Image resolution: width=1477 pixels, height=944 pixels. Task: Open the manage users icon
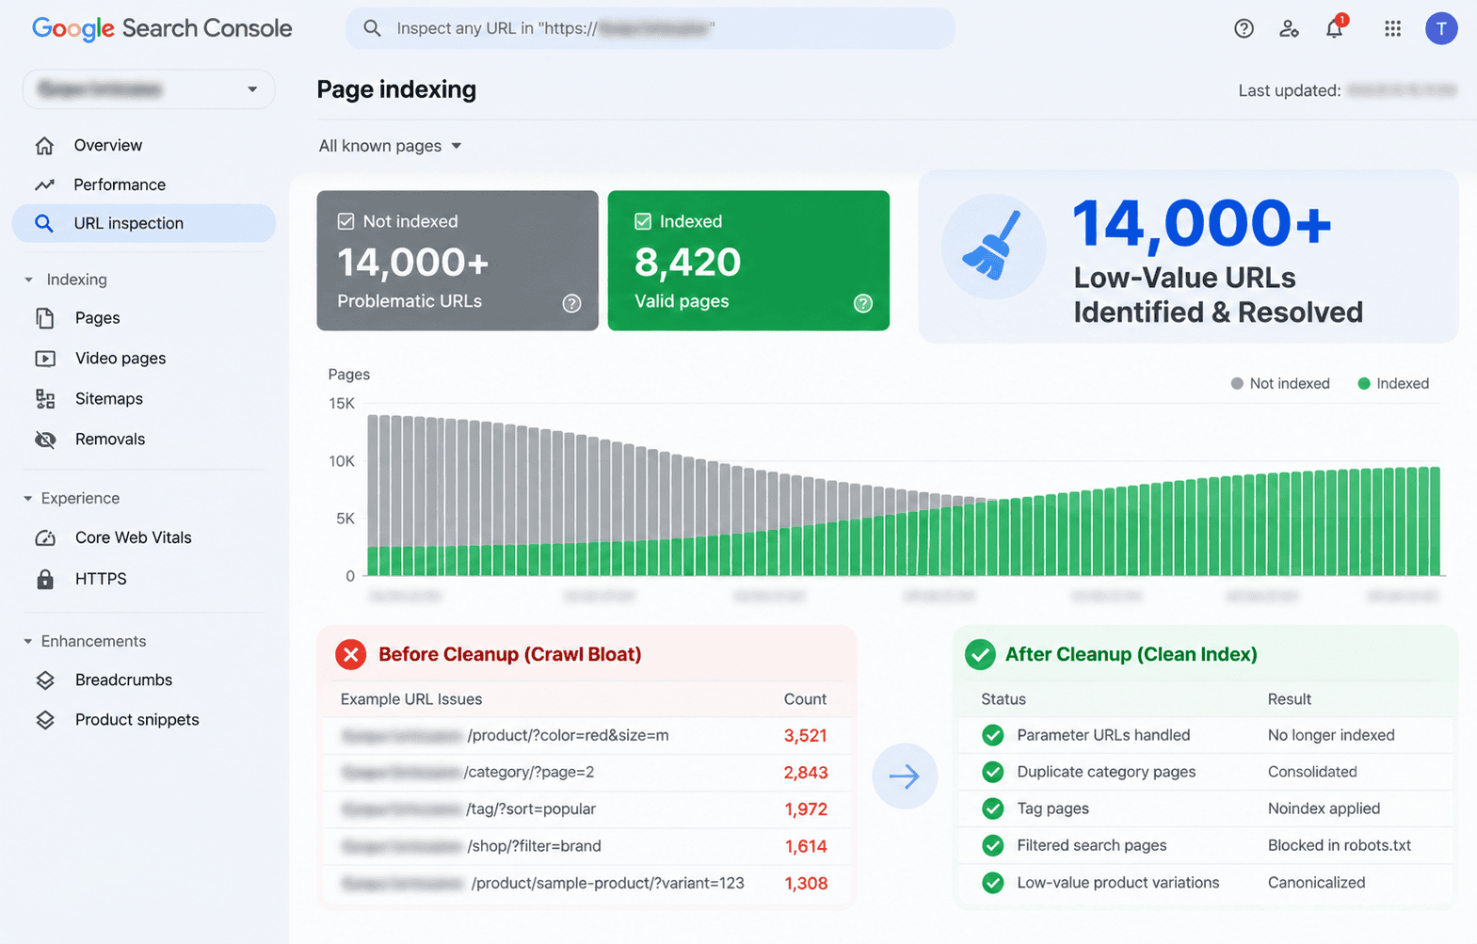(1289, 28)
